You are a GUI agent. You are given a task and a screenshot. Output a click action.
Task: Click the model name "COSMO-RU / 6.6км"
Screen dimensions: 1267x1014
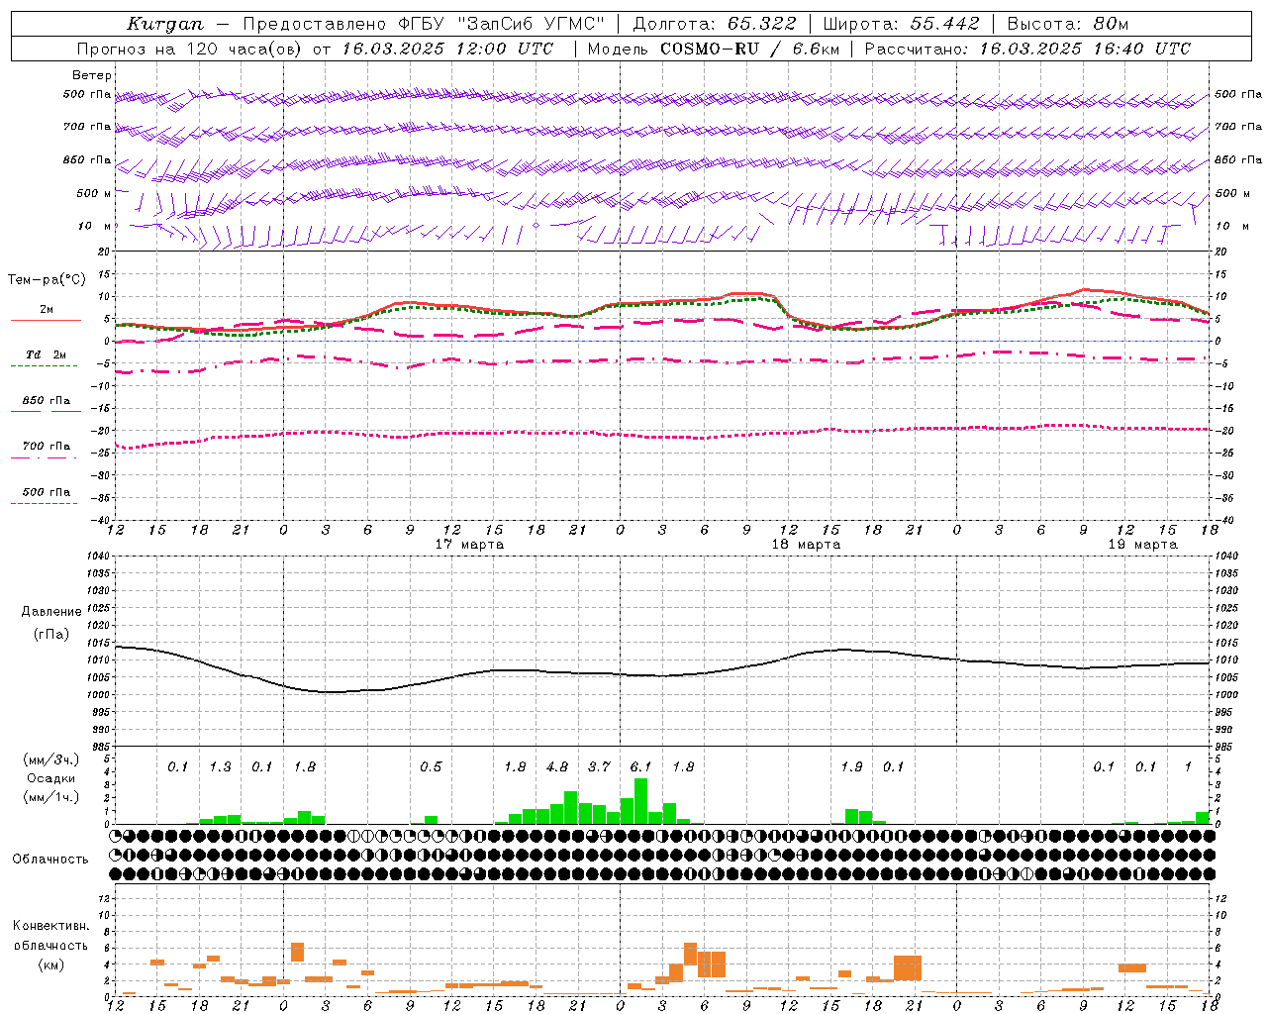749,49
